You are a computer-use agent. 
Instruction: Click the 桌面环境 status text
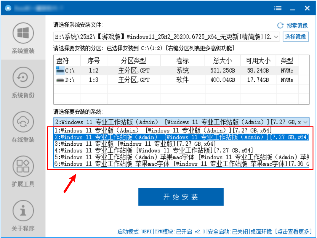click(261, 231)
